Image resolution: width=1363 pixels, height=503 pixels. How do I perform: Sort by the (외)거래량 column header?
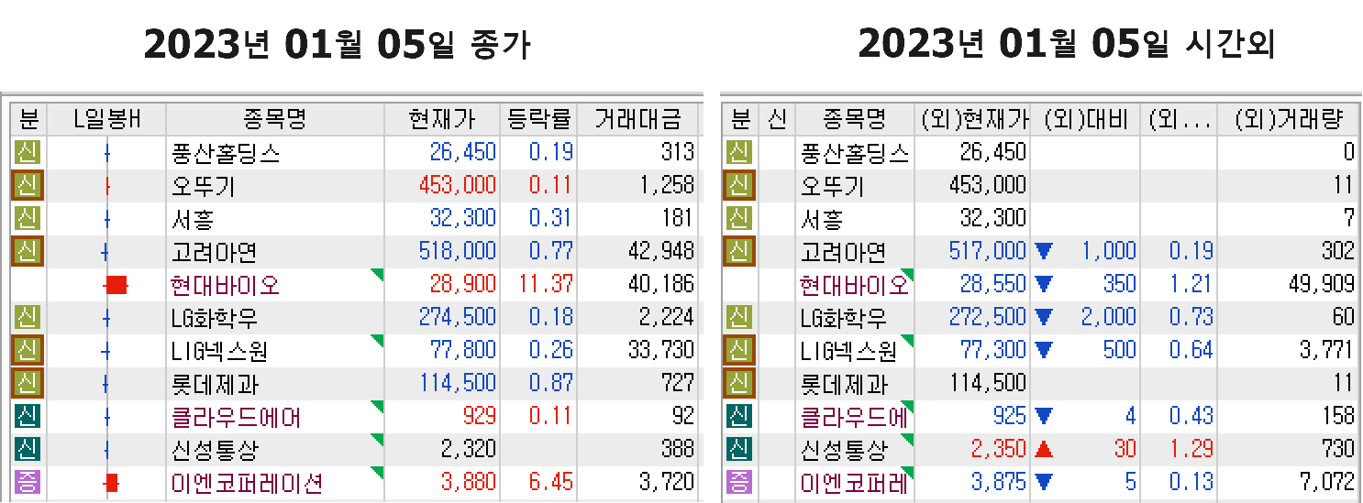coord(1288,119)
